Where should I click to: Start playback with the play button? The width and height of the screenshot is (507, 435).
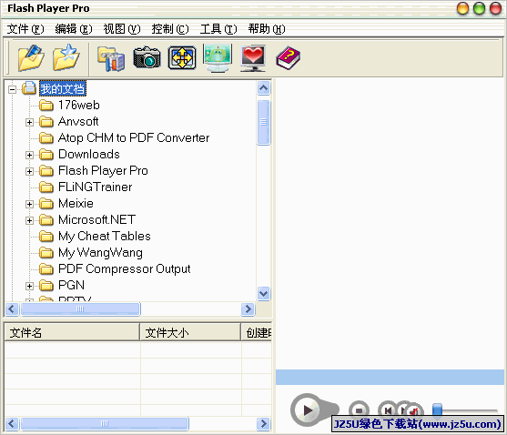[307, 410]
